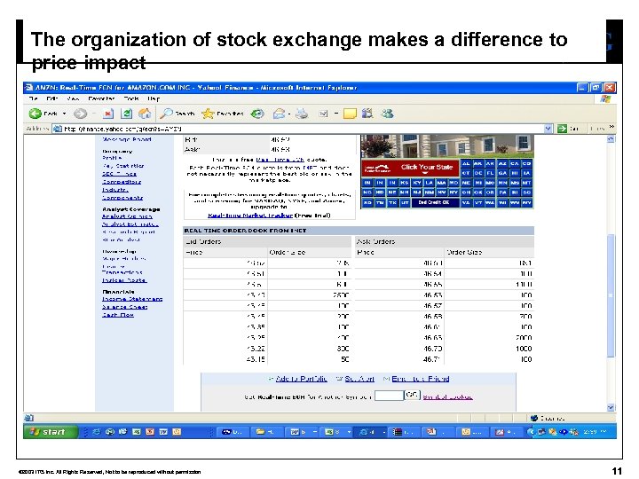Click the house photo advertisement image
Viewport: 639px width, 479px height.
coord(447,145)
